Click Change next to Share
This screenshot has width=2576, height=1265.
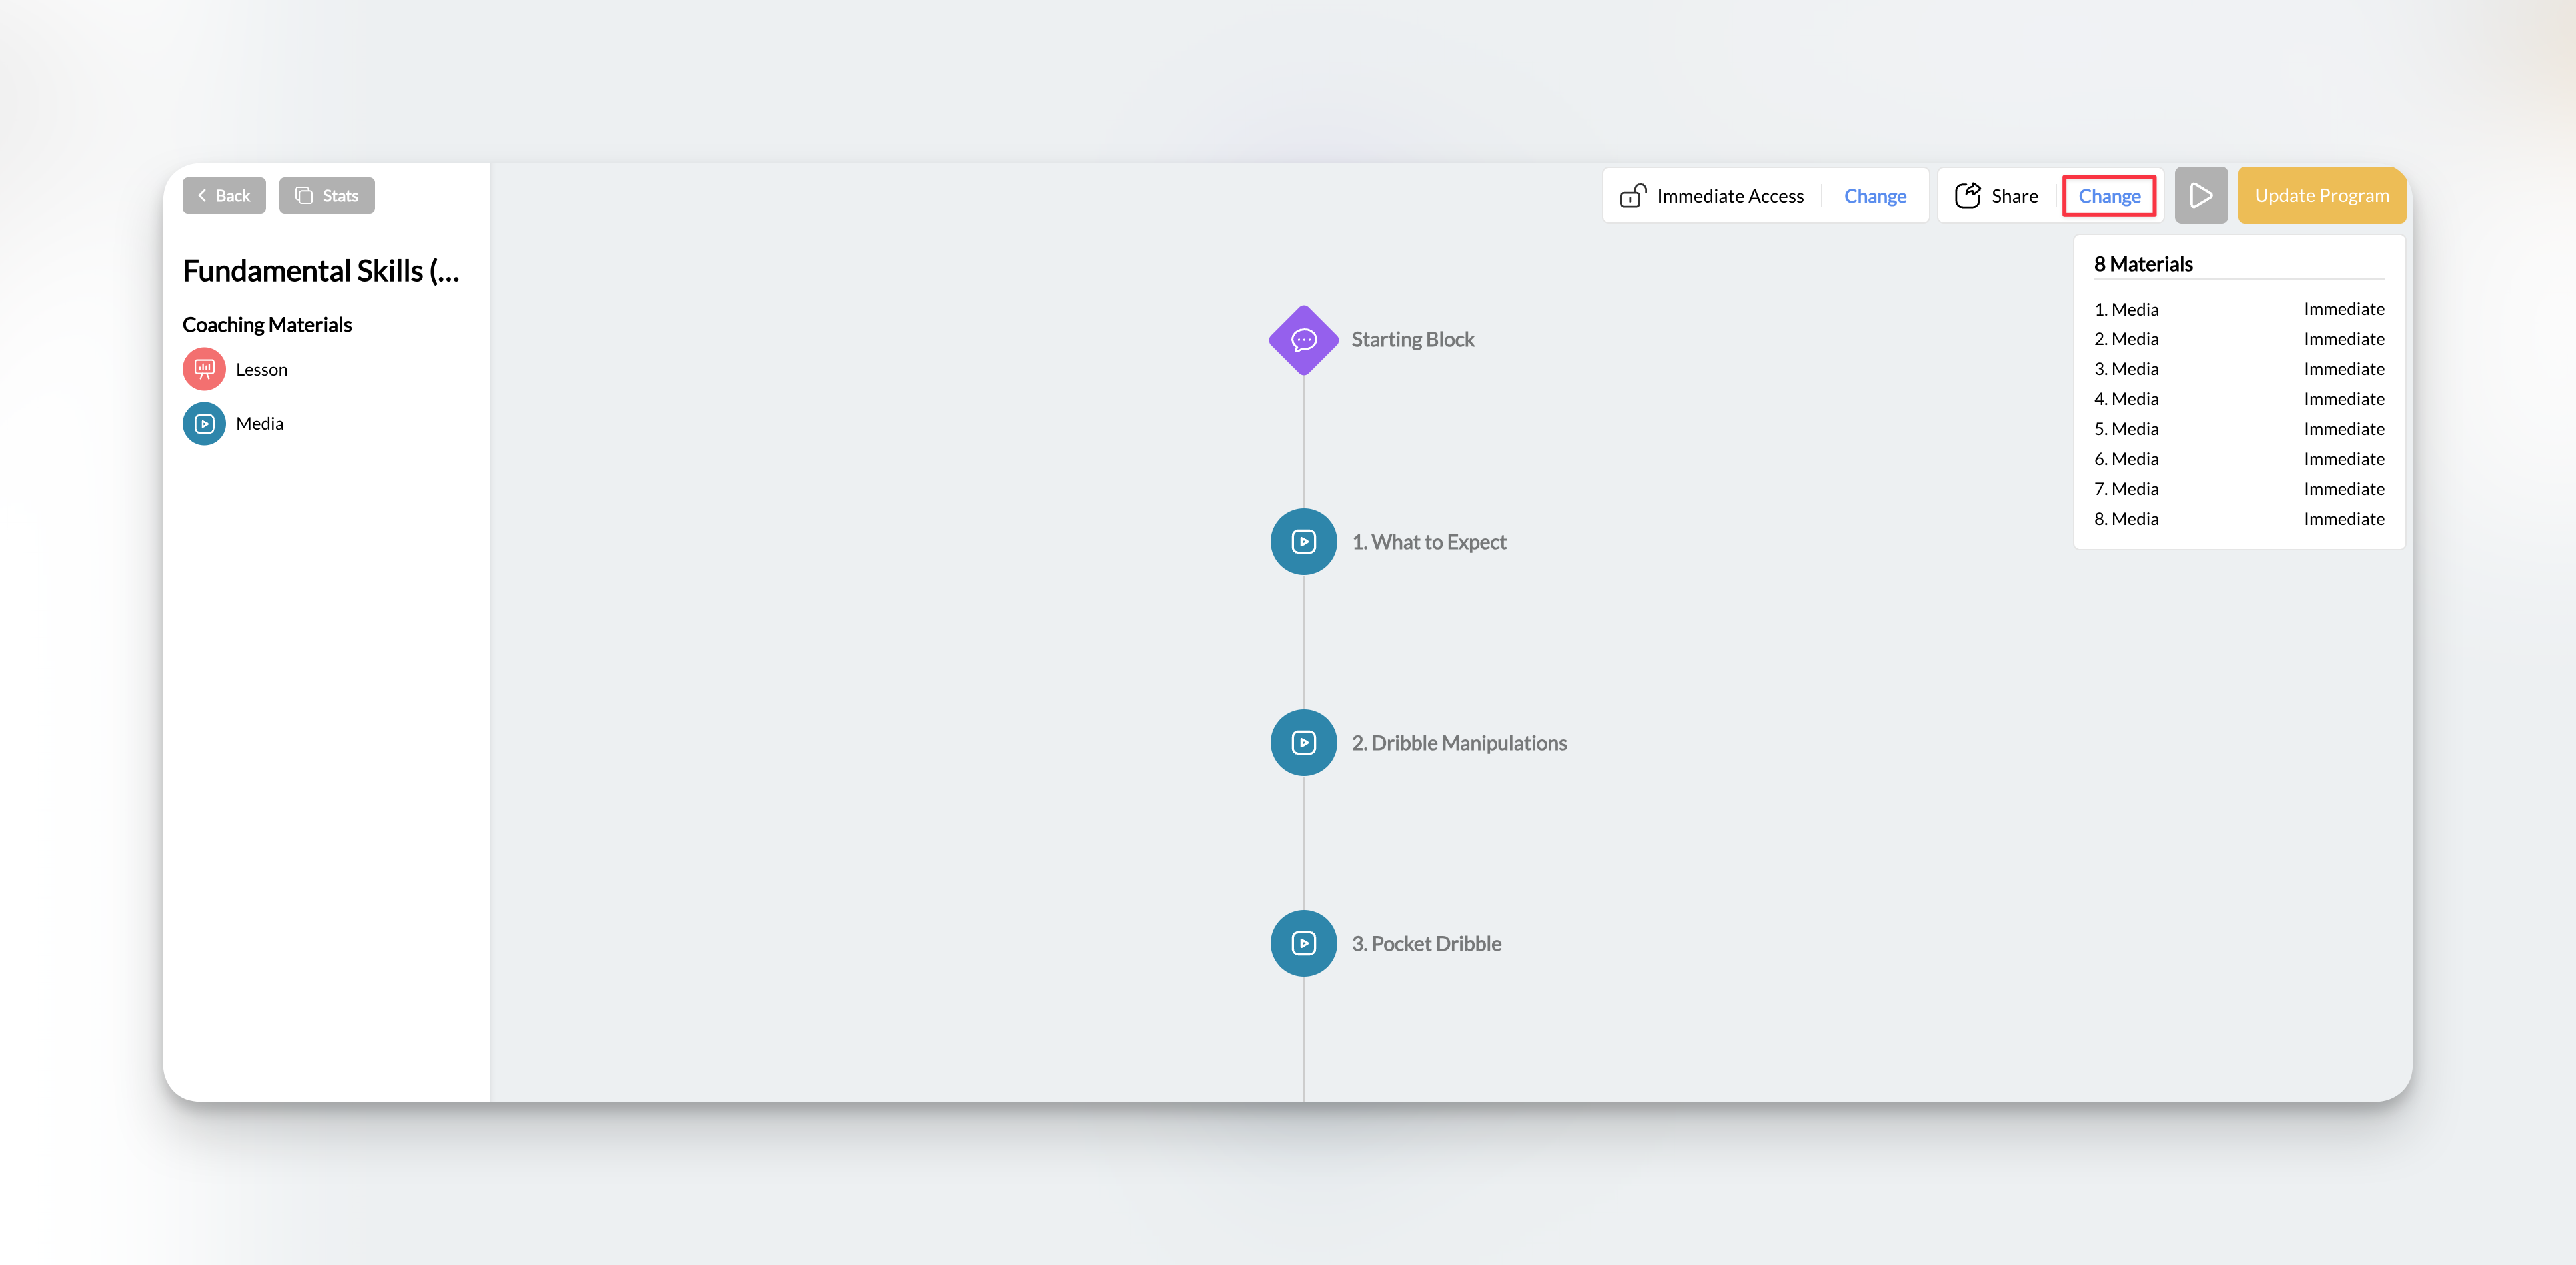2109,196
